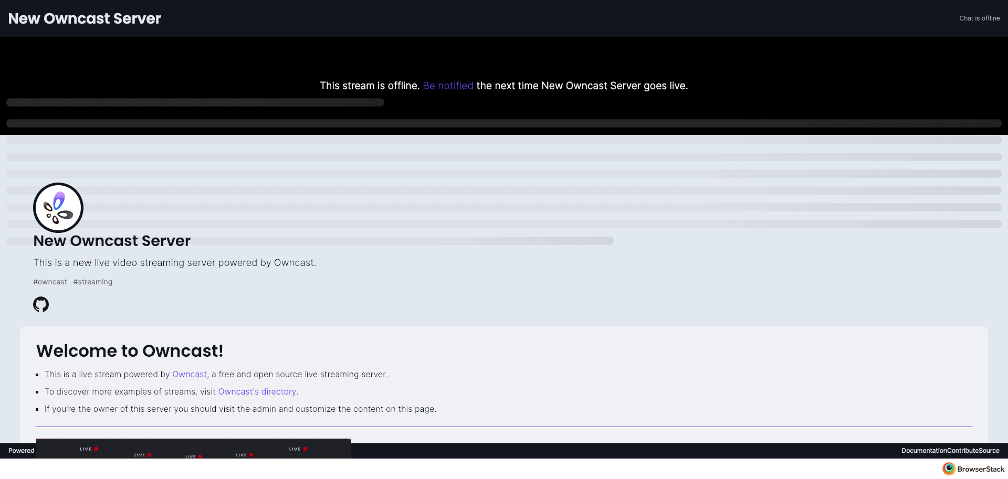The height and width of the screenshot is (479, 1008).
Task: Click the 'Chat is offline' status text
Action: pos(979,18)
